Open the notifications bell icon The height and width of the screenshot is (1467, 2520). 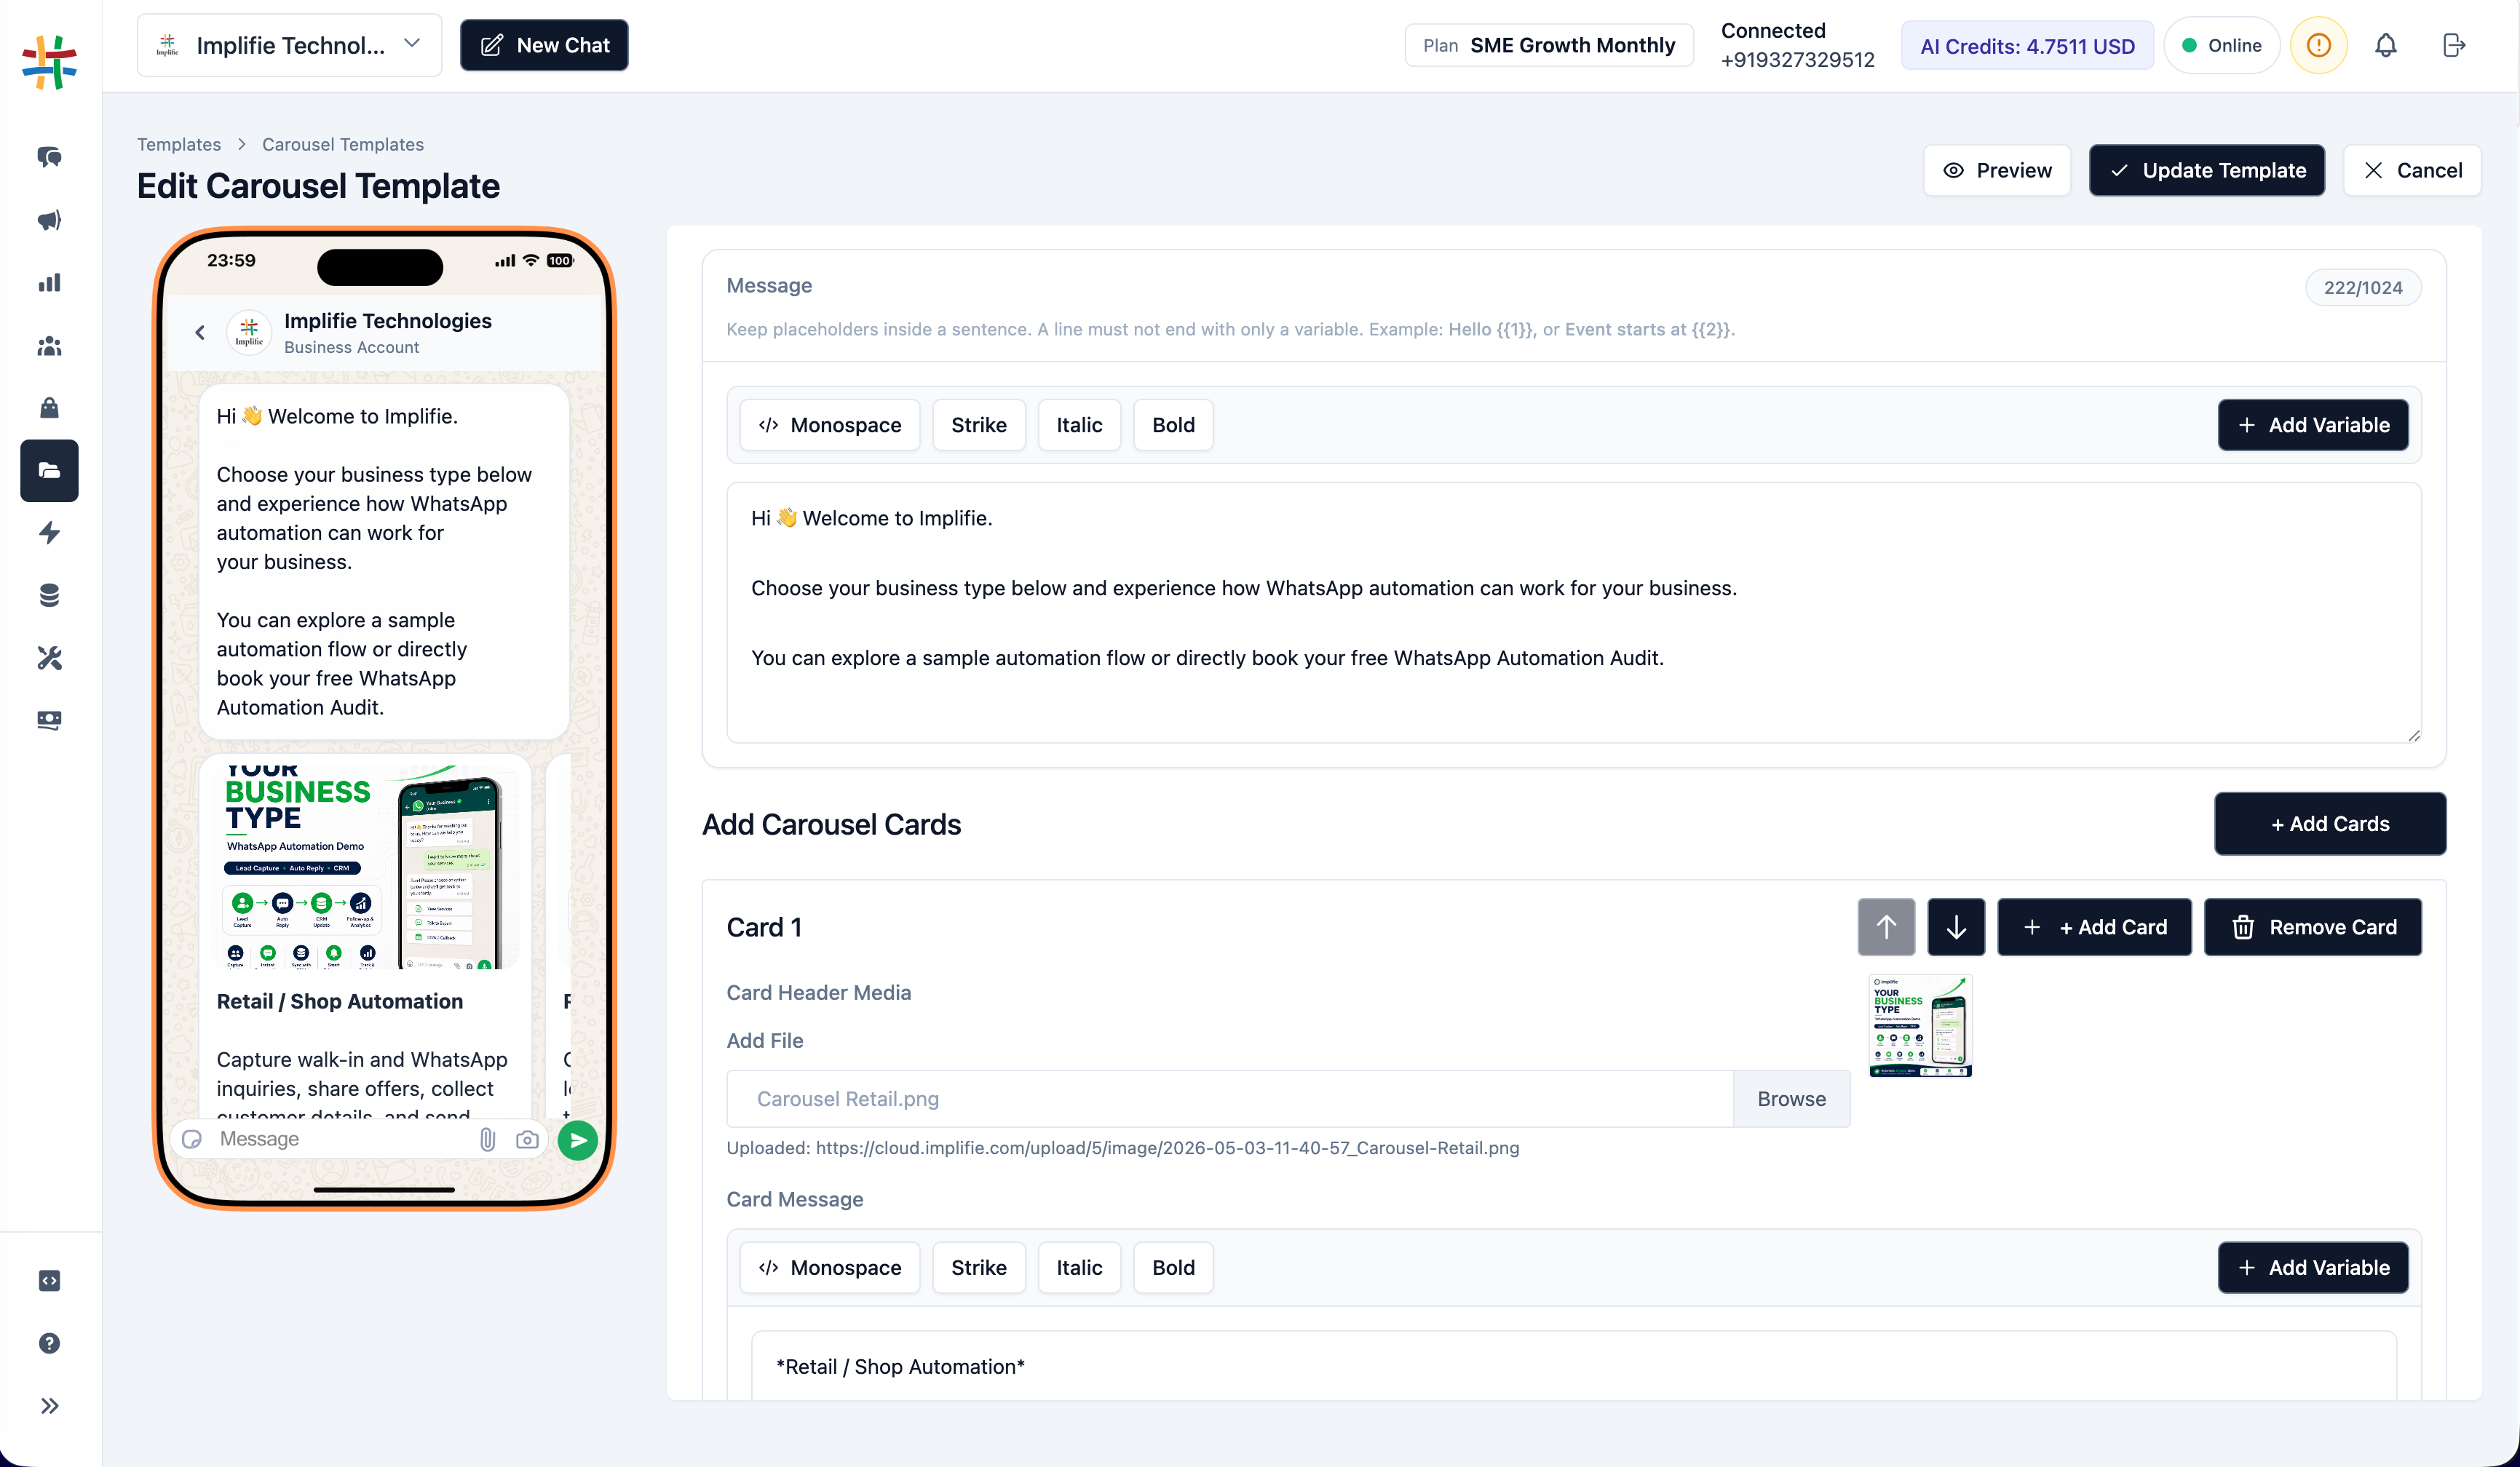(2386, 46)
